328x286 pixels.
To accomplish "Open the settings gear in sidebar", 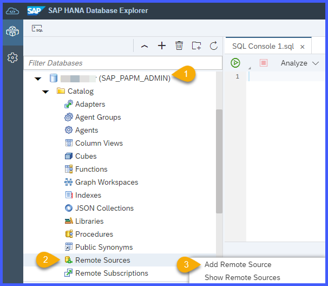I will (12, 57).
